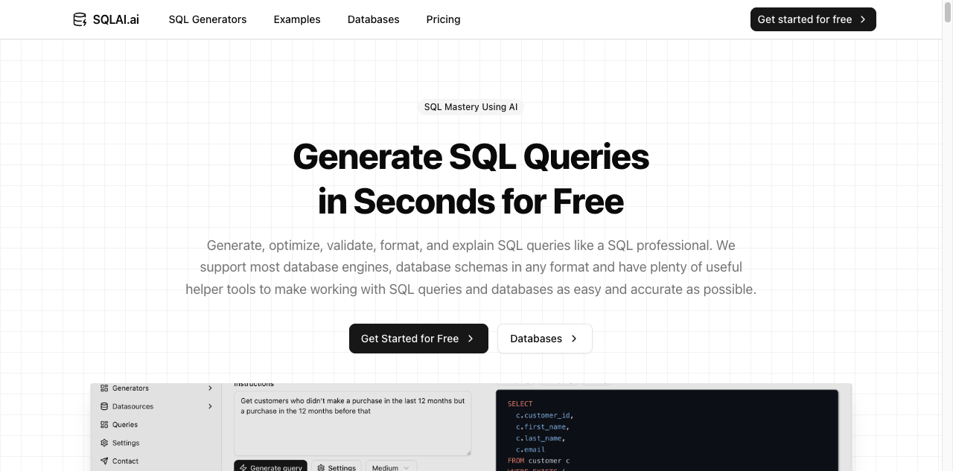This screenshot has width=953, height=471.
Task: Click header 'Get started for free' button
Action: coord(813,19)
